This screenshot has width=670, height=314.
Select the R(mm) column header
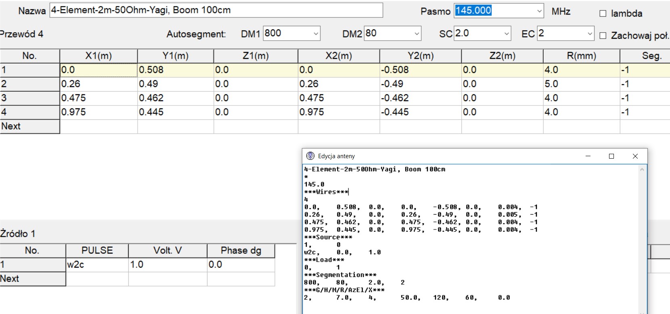581,56
